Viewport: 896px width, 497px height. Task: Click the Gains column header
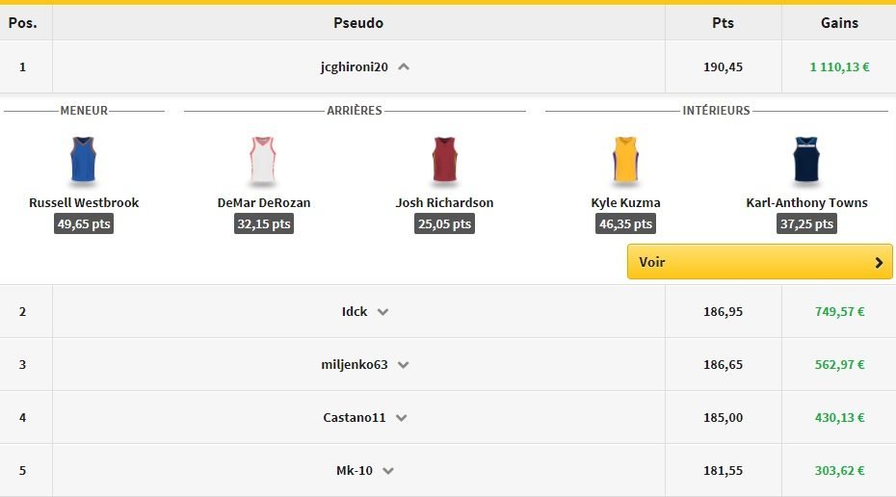click(x=839, y=23)
